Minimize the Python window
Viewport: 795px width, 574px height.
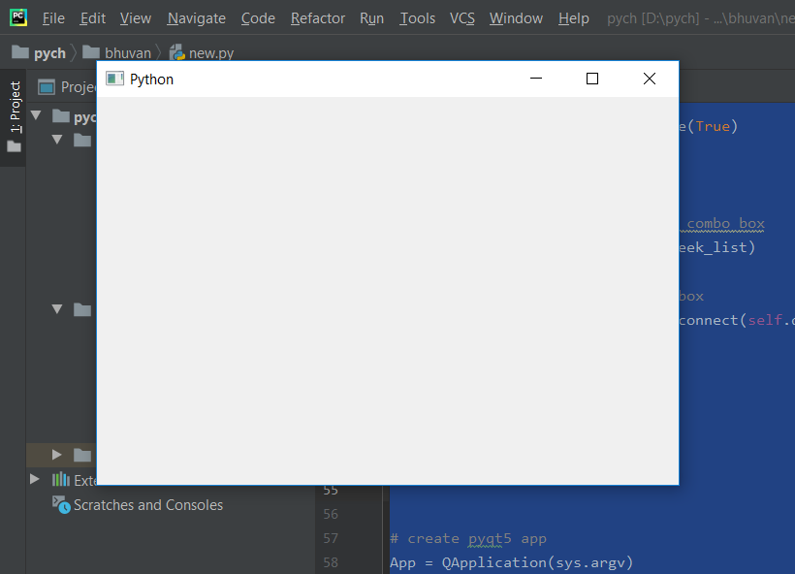click(536, 79)
